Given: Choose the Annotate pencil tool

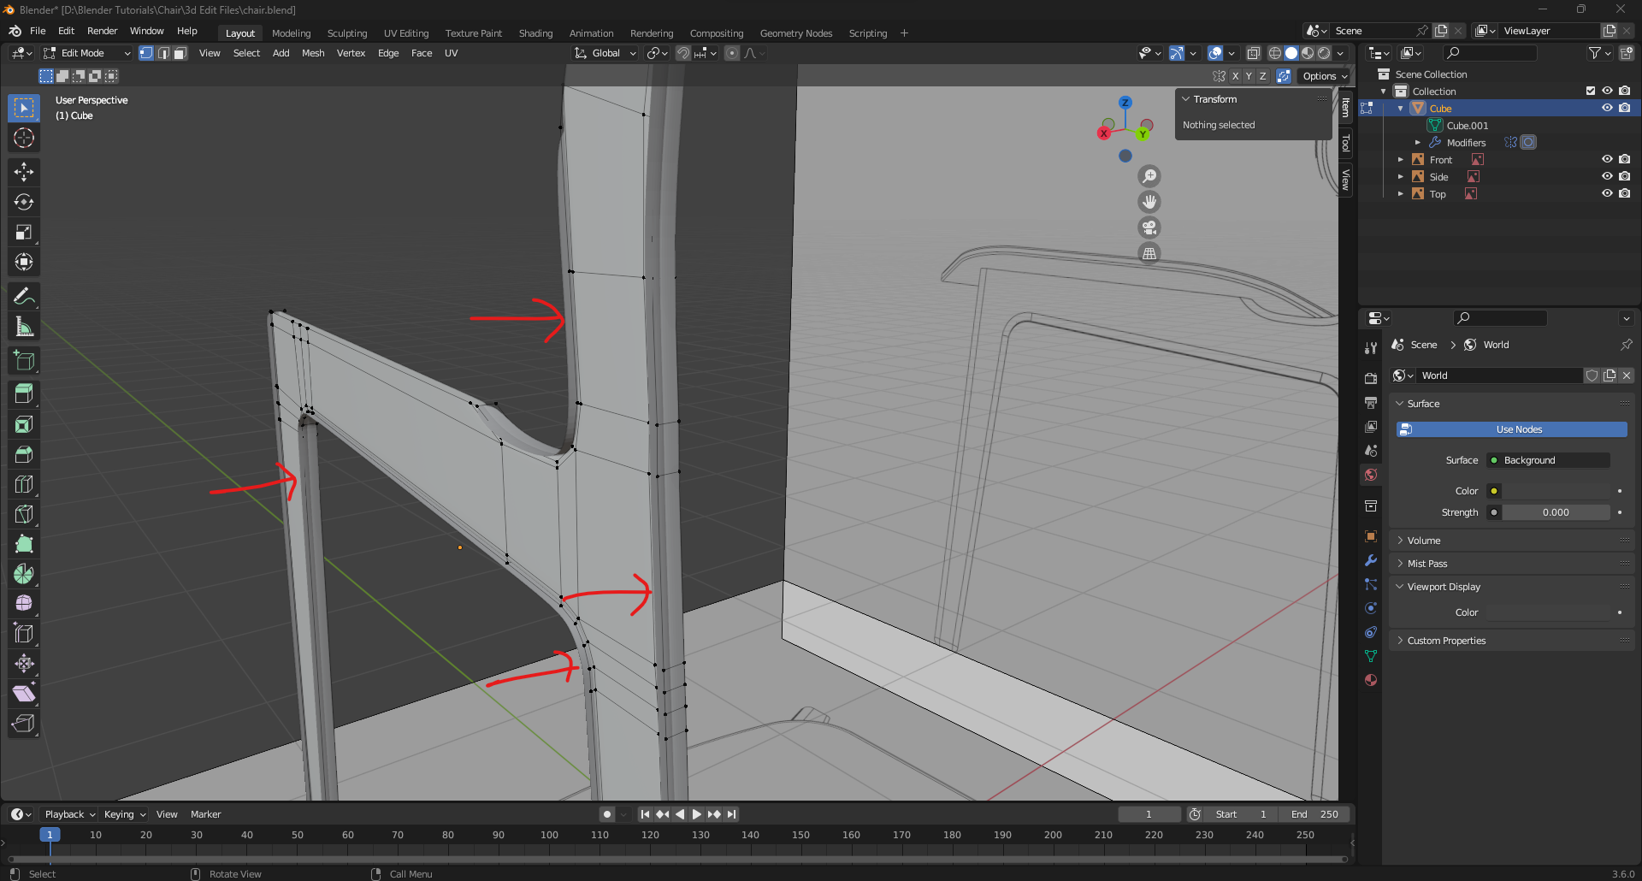Looking at the screenshot, I should (x=24, y=297).
